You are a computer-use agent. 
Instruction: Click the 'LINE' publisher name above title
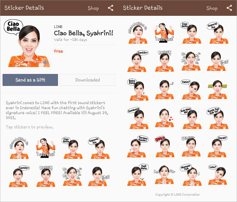pos(58,27)
